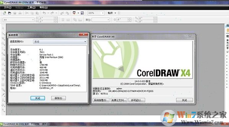Click 系统信息(S)... button in About dialog
Viewport: 229px width, 127px height.
click(101, 100)
